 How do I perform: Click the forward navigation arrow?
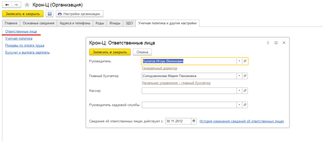click(16, 5)
